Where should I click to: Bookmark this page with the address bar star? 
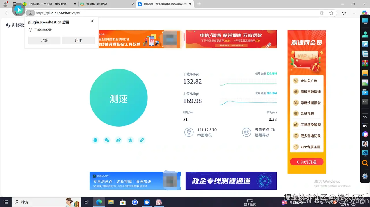(331, 13)
